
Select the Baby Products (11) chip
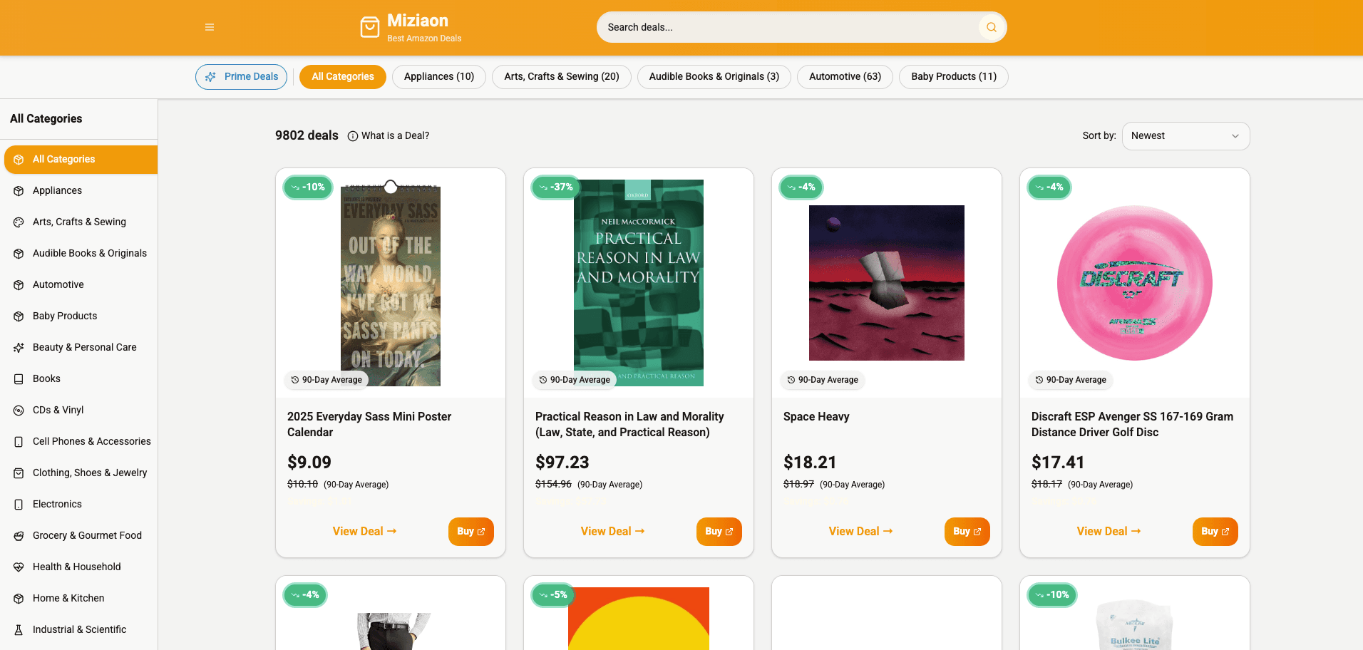(954, 77)
